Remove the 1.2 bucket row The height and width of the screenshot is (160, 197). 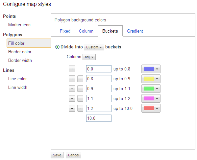coord(80,108)
